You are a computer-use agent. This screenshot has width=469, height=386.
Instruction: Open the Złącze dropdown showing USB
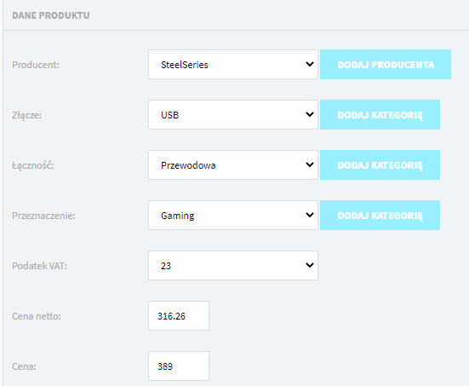233,115
